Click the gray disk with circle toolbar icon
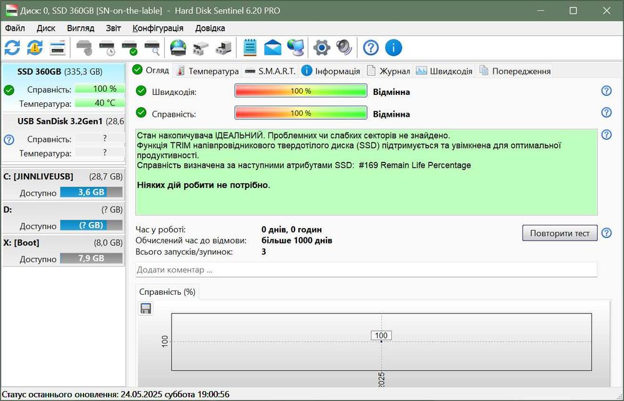 pos(84,48)
